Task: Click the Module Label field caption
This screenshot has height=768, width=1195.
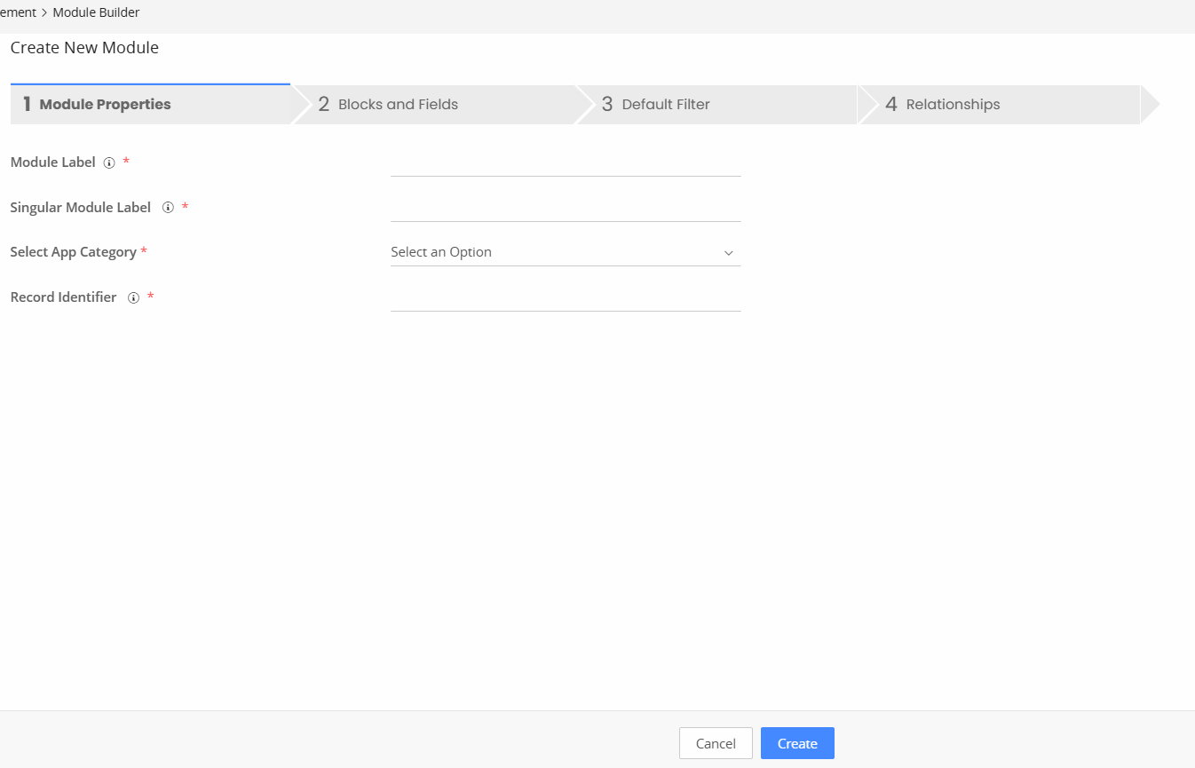Action: pyautogui.click(x=52, y=162)
